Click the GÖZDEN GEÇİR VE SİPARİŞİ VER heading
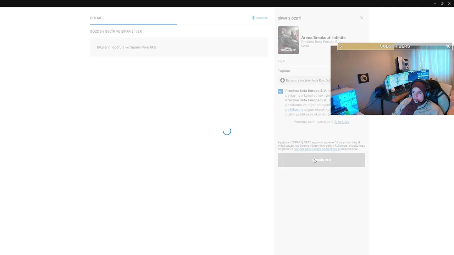The width and height of the screenshot is (454, 255). 116,32
